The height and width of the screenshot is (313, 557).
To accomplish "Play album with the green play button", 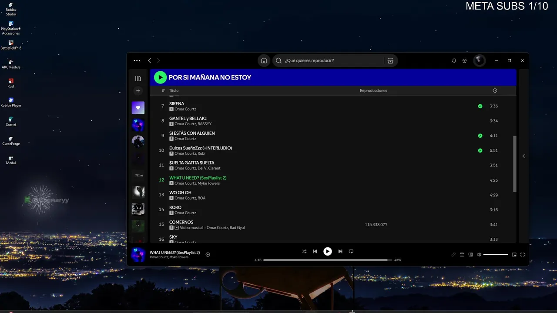I will click(160, 77).
